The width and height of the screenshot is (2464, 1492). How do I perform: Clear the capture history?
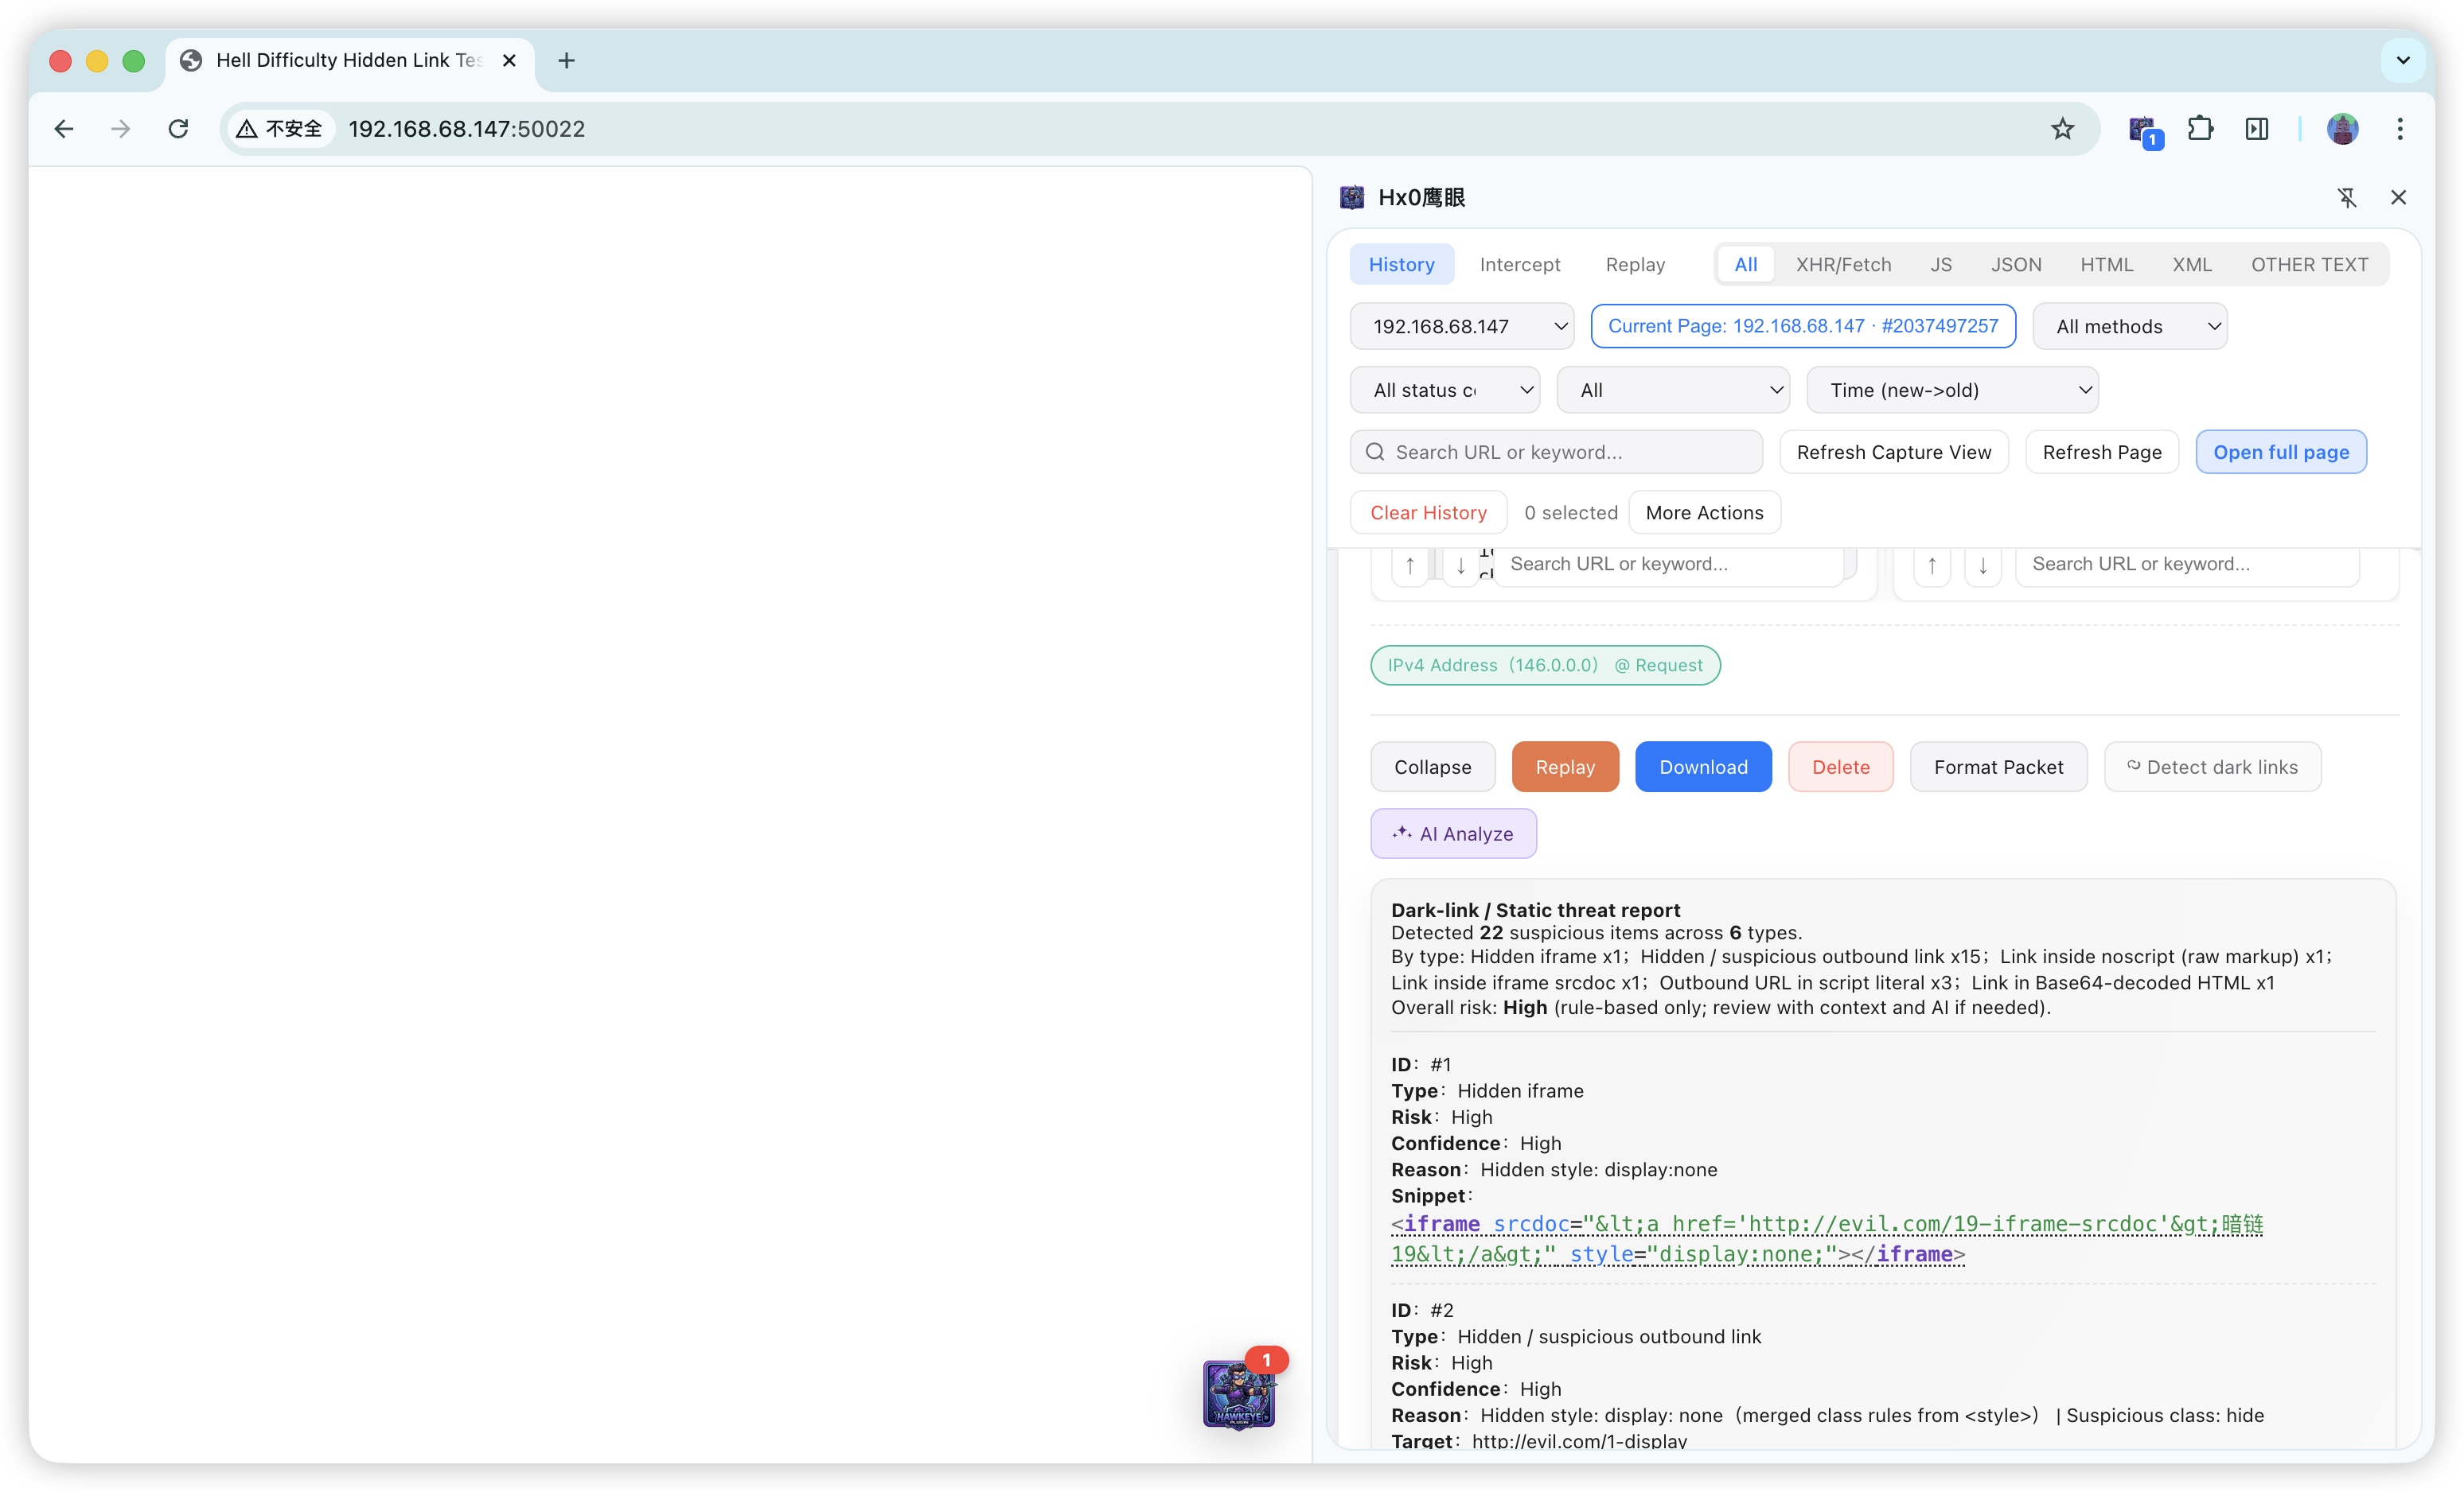(1428, 513)
